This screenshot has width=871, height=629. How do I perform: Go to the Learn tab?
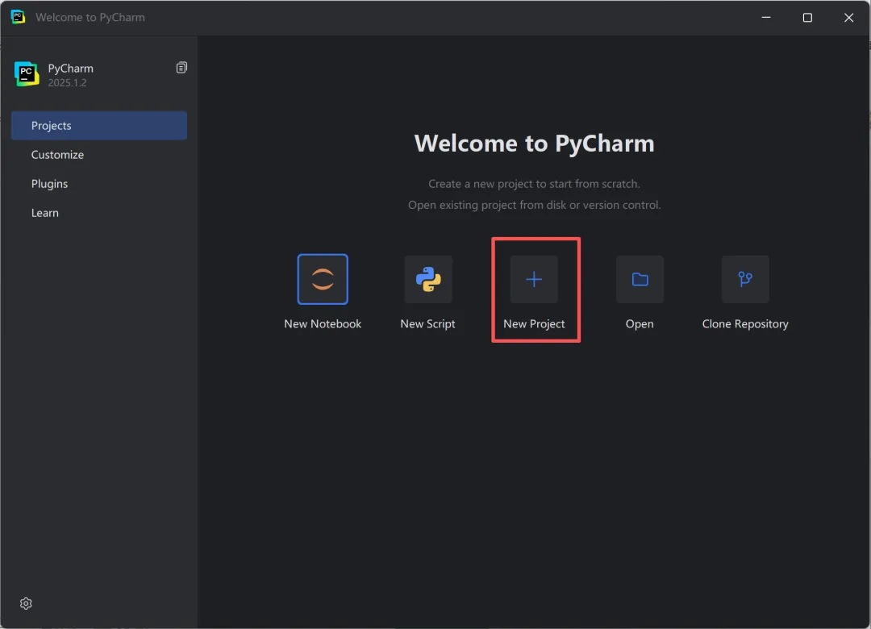(x=99, y=213)
